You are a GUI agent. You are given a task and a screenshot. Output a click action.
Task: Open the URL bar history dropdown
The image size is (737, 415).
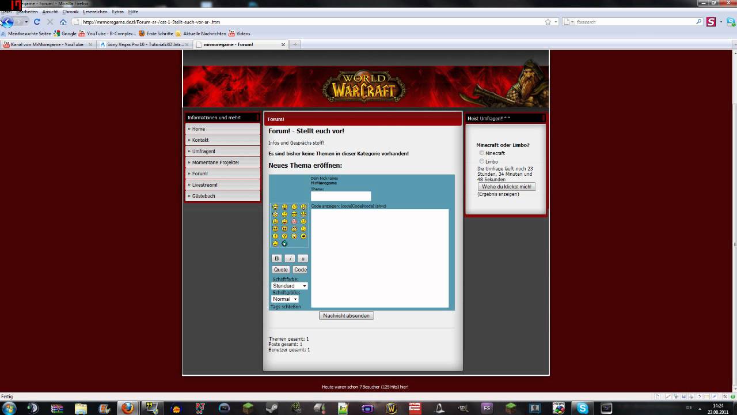tap(556, 22)
